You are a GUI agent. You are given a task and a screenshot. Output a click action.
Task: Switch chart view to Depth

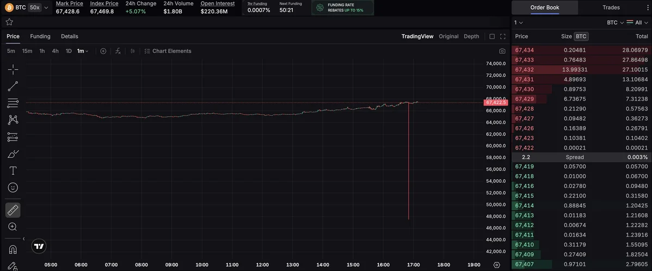point(471,36)
